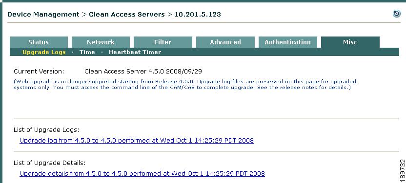Show the Heartbeat Timer sub-tab
The width and height of the screenshot is (406, 183).
click(135, 52)
